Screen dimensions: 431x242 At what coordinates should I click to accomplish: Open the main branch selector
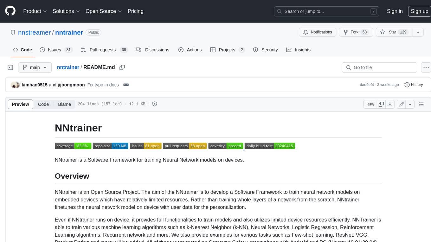35,67
